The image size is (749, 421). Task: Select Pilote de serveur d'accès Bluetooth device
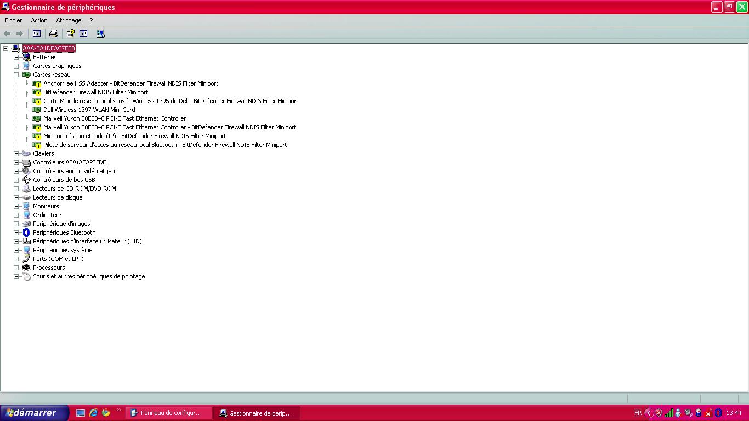pos(165,145)
